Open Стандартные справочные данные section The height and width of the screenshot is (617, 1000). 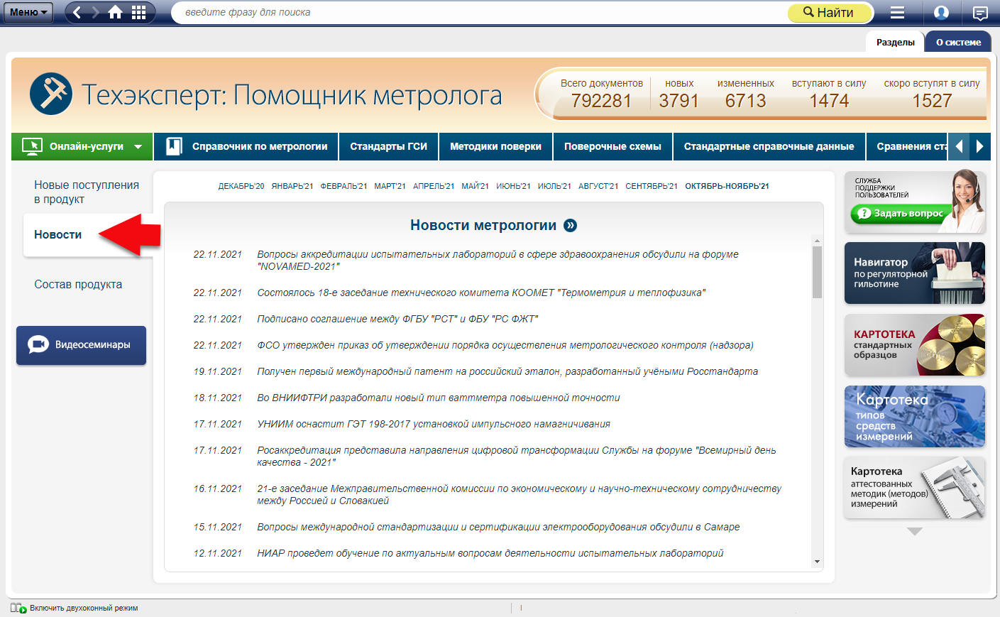pos(769,146)
